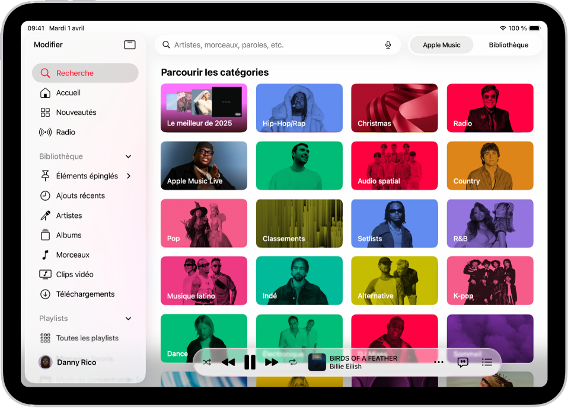571x408 pixels.
Task: Open the R&B category tile
Action: click(x=490, y=223)
